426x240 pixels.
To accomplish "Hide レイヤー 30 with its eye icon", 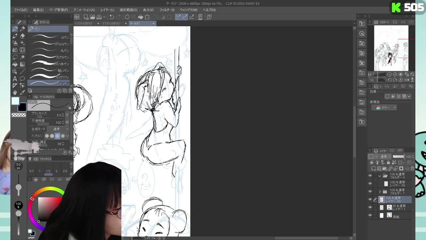I will click(x=370, y=200).
